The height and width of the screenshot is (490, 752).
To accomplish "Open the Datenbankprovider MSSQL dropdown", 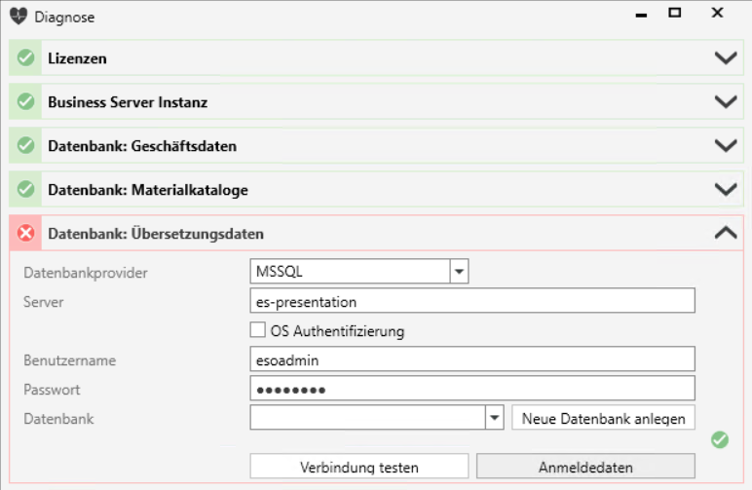I will coord(459,272).
